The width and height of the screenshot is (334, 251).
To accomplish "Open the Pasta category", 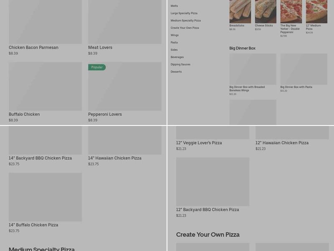I will pos(174,43).
